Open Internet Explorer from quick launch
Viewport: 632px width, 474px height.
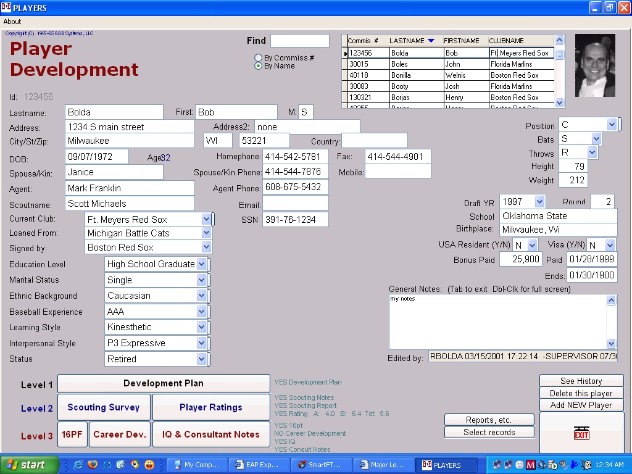coord(78,465)
